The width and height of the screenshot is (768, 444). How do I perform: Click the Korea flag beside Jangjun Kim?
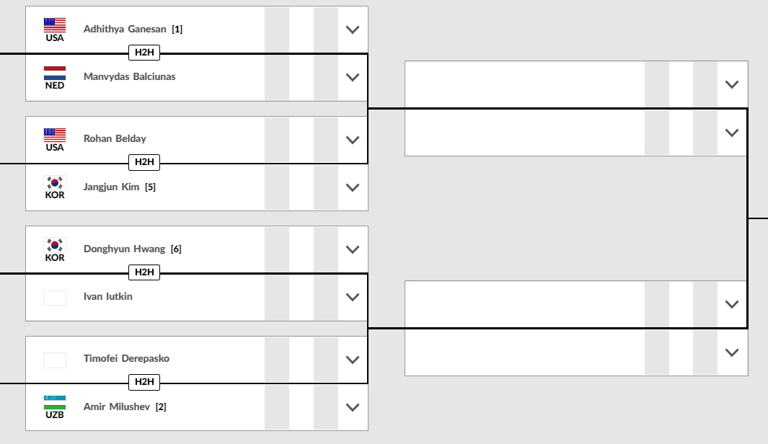pos(55,182)
